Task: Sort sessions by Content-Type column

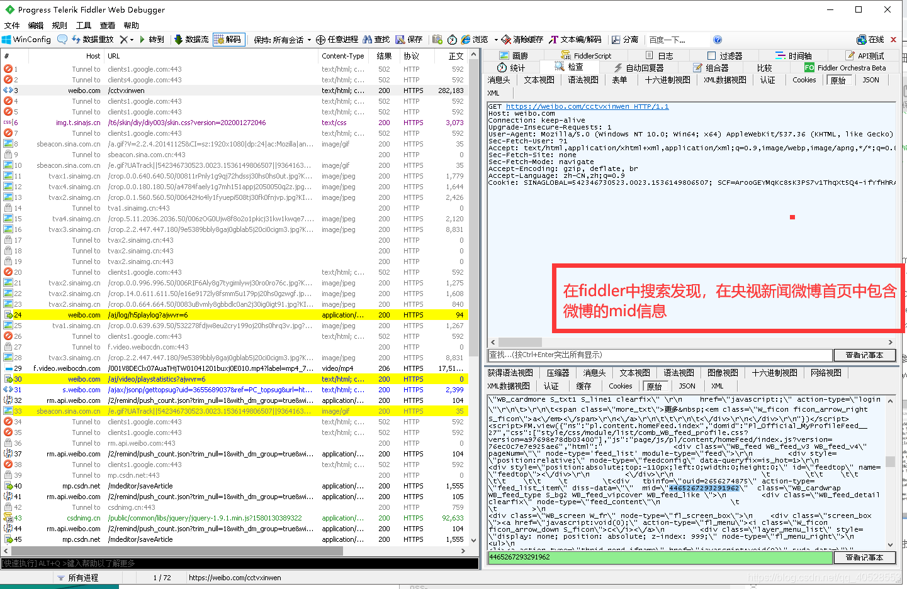Action: point(343,56)
